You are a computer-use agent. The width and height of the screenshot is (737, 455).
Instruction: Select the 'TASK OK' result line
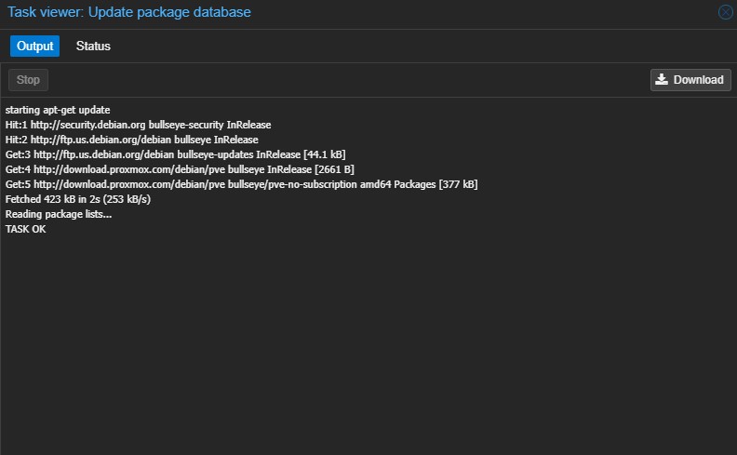click(x=26, y=229)
